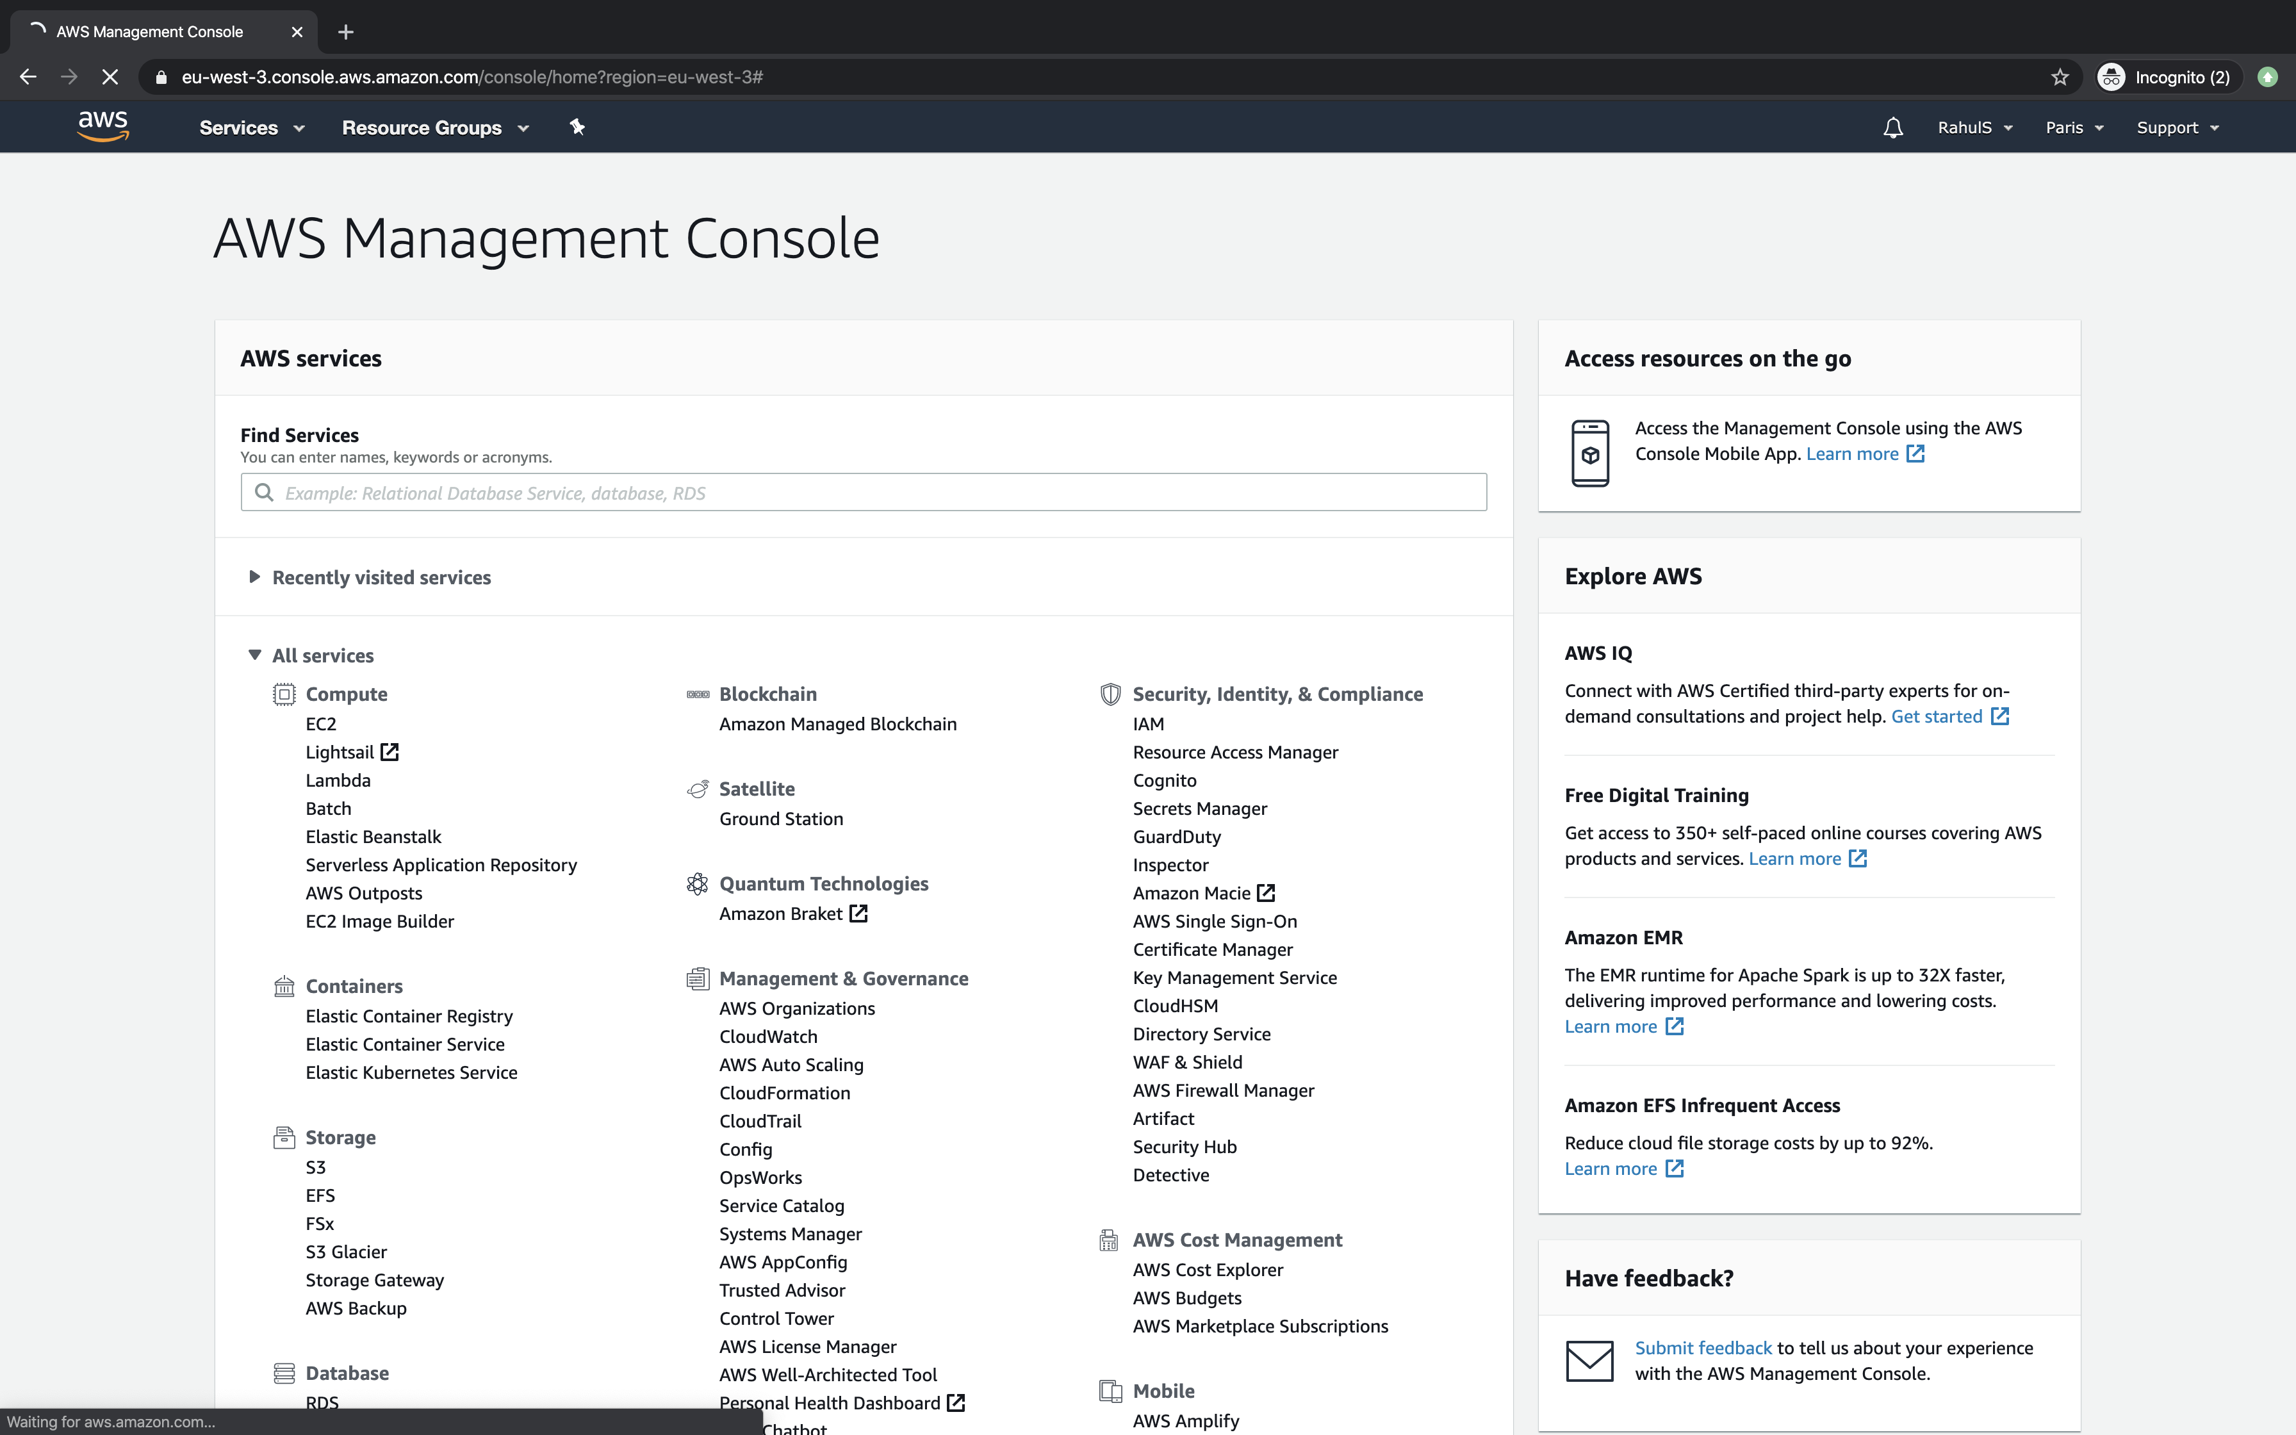Stop loading with the browser X button
The width and height of the screenshot is (2296, 1435).
pos(110,77)
